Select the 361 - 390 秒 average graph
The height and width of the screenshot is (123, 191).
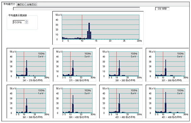(28, 101)
